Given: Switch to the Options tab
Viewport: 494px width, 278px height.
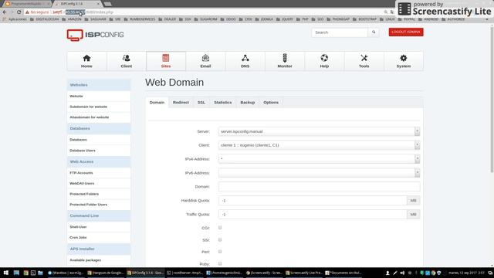Looking at the screenshot, I should click(271, 103).
